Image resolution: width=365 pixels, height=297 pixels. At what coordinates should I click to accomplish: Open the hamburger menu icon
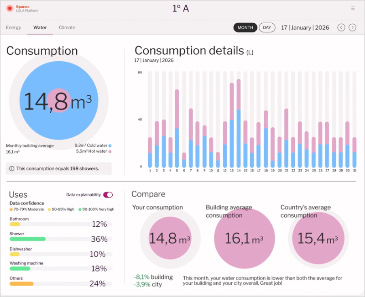(353, 8)
